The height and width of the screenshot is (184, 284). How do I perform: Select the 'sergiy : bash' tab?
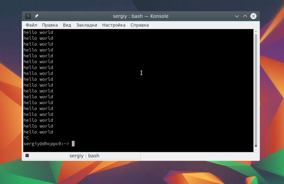point(82,156)
